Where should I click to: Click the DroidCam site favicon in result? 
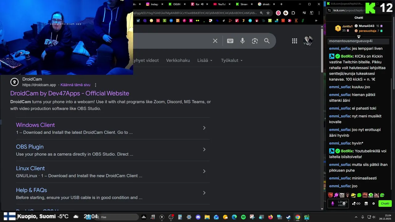[15, 82]
